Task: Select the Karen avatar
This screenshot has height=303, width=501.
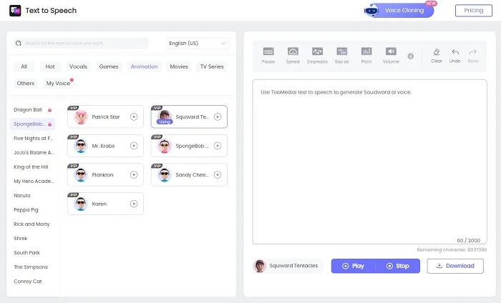Action: coord(80,204)
